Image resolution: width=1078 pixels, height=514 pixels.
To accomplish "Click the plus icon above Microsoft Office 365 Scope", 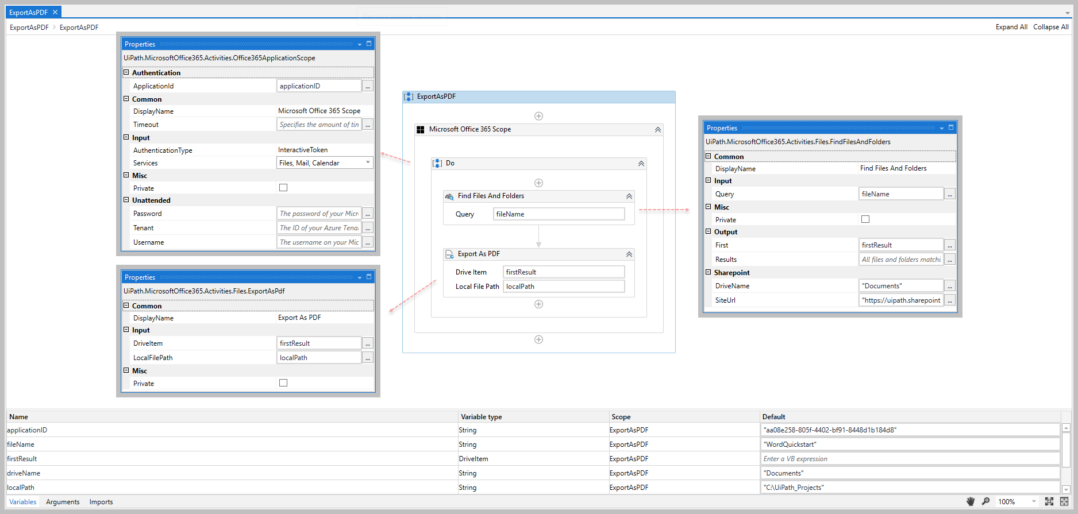I will pos(539,116).
